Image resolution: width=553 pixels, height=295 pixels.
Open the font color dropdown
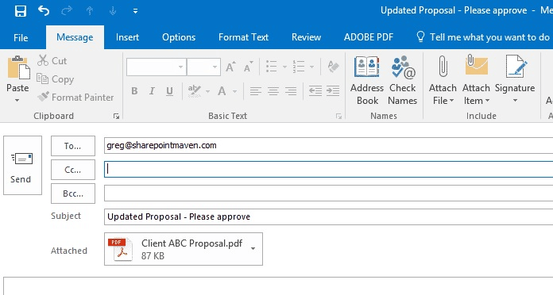point(234,91)
